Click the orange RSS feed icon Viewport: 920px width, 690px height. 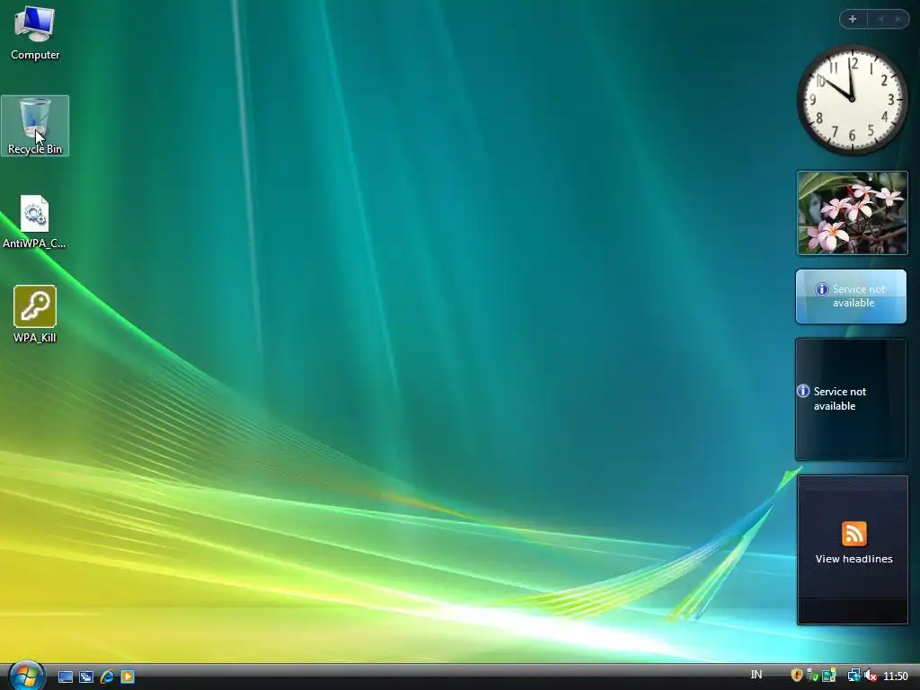pos(854,534)
